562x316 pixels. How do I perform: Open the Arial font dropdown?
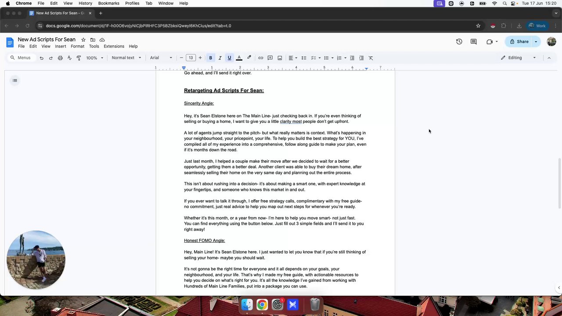161,58
